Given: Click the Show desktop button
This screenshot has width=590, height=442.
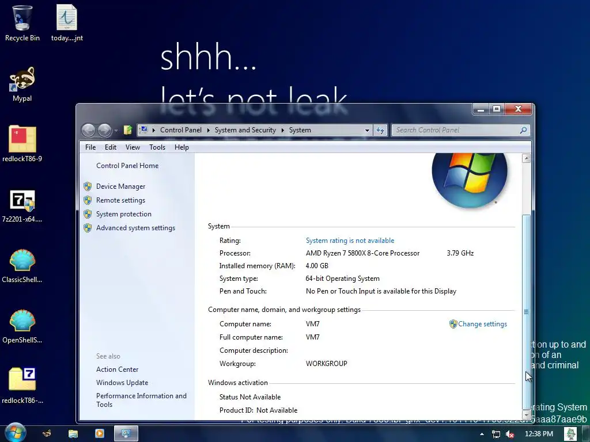Looking at the screenshot, I should (586, 434).
